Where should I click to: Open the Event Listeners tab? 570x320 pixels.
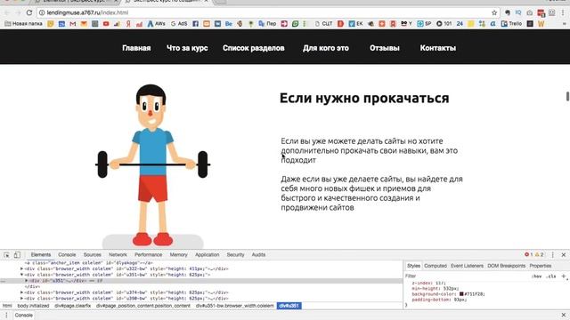[467, 266]
